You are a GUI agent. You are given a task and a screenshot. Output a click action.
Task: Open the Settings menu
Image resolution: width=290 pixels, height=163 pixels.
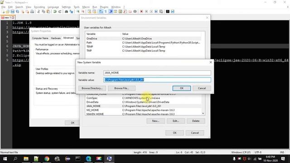[x=66, y=7]
